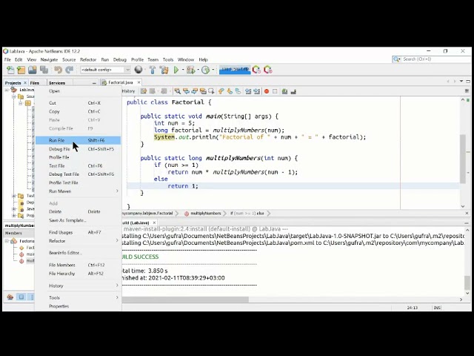Click the Uncomment icon in editor toolbar
The image size is (474, 356).
293,91
